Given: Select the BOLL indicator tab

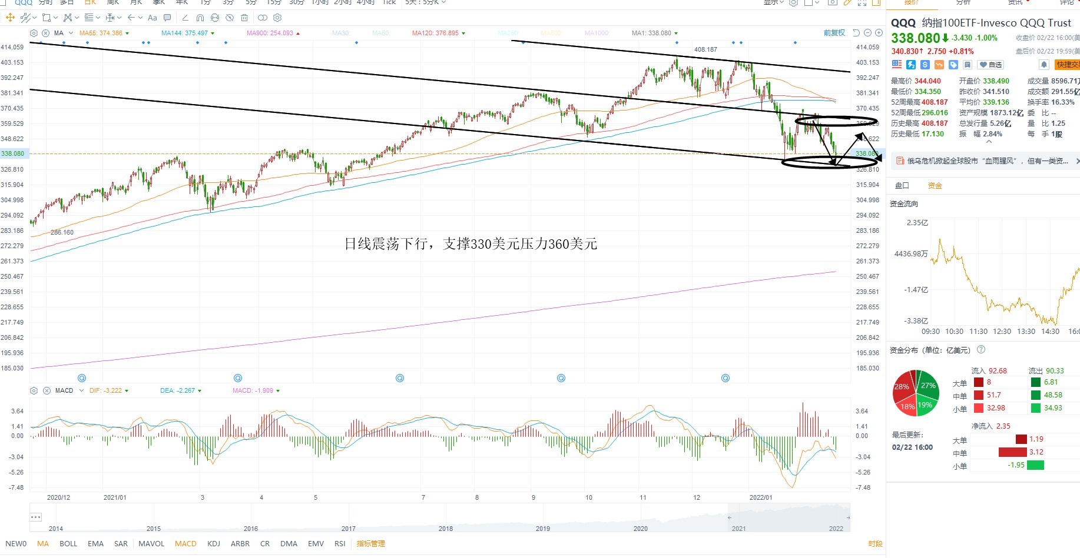Looking at the screenshot, I should (x=68, y=544).
